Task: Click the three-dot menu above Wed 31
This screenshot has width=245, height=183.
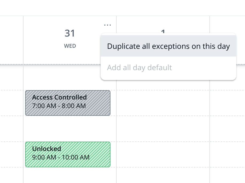Action: (107, 25)
